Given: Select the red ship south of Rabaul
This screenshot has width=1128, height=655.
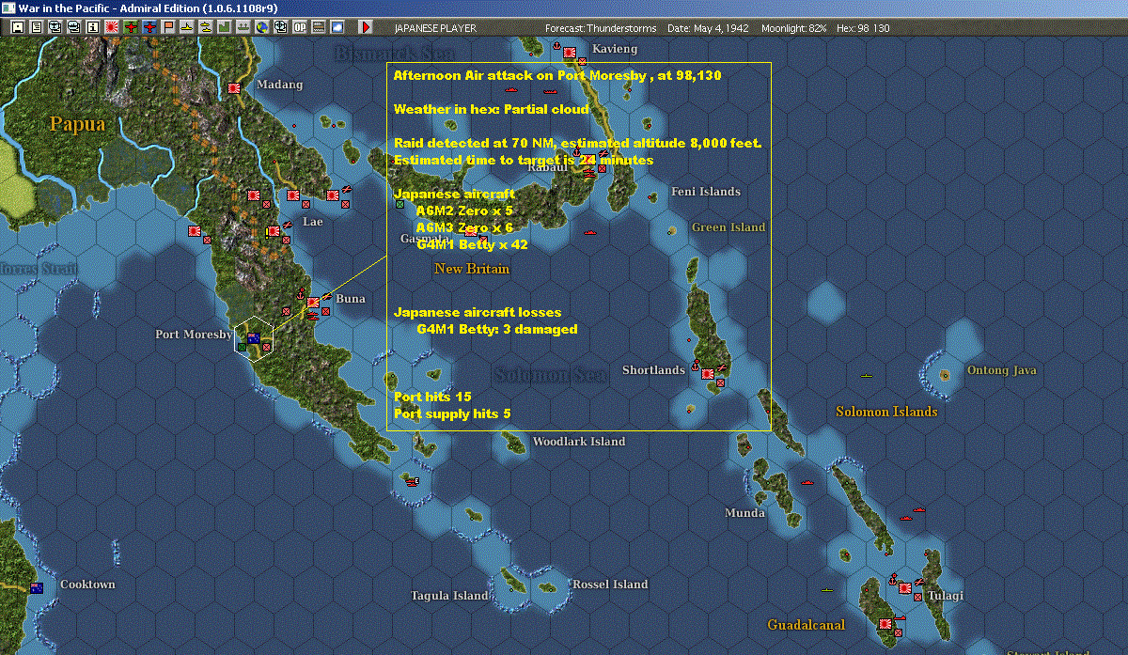Looking at the screenshot, I should 590,231.
